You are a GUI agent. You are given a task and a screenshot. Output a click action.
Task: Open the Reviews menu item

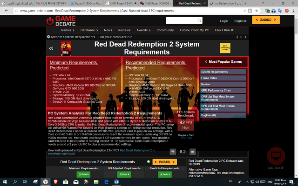124,30
